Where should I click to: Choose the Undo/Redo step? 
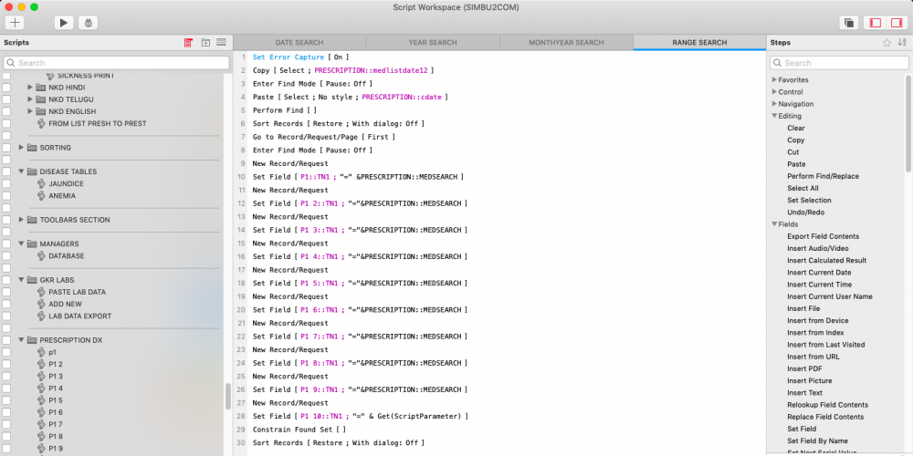coord(806,212)
